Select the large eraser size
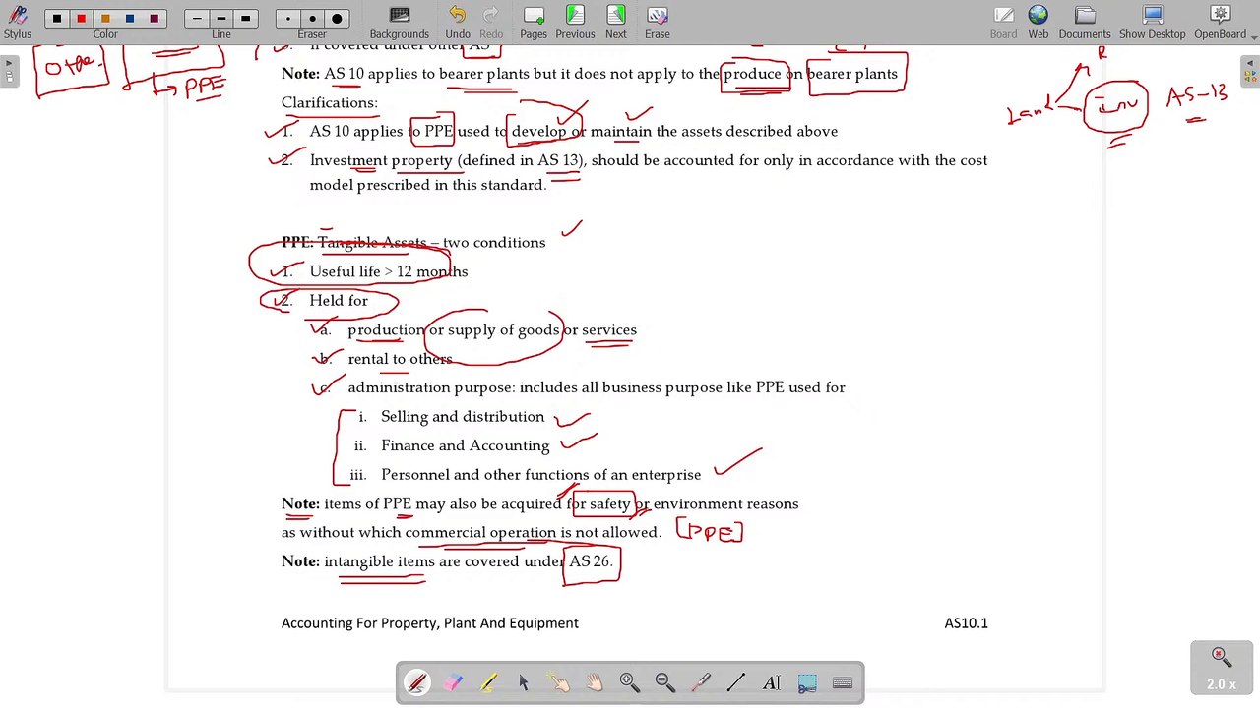 coord(337,19)
